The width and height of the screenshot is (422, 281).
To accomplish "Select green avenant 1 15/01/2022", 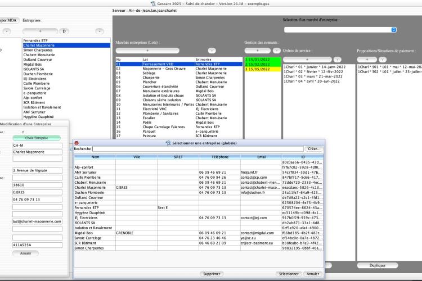I will tap(263, 60).
